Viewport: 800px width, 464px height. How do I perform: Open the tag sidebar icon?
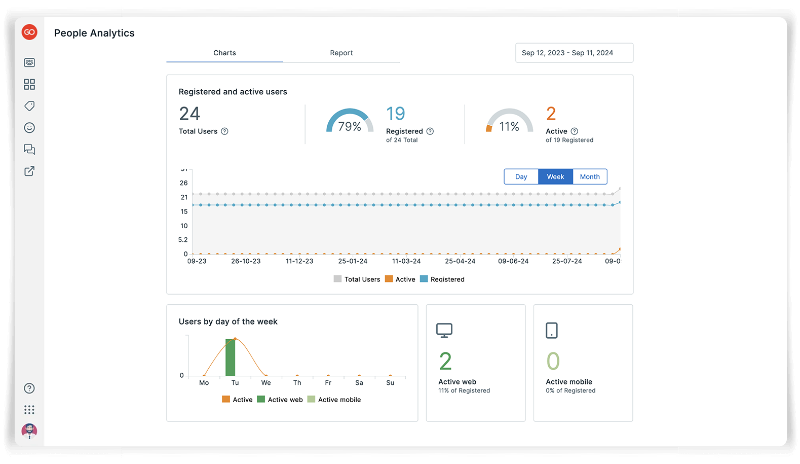click(29, 106)
